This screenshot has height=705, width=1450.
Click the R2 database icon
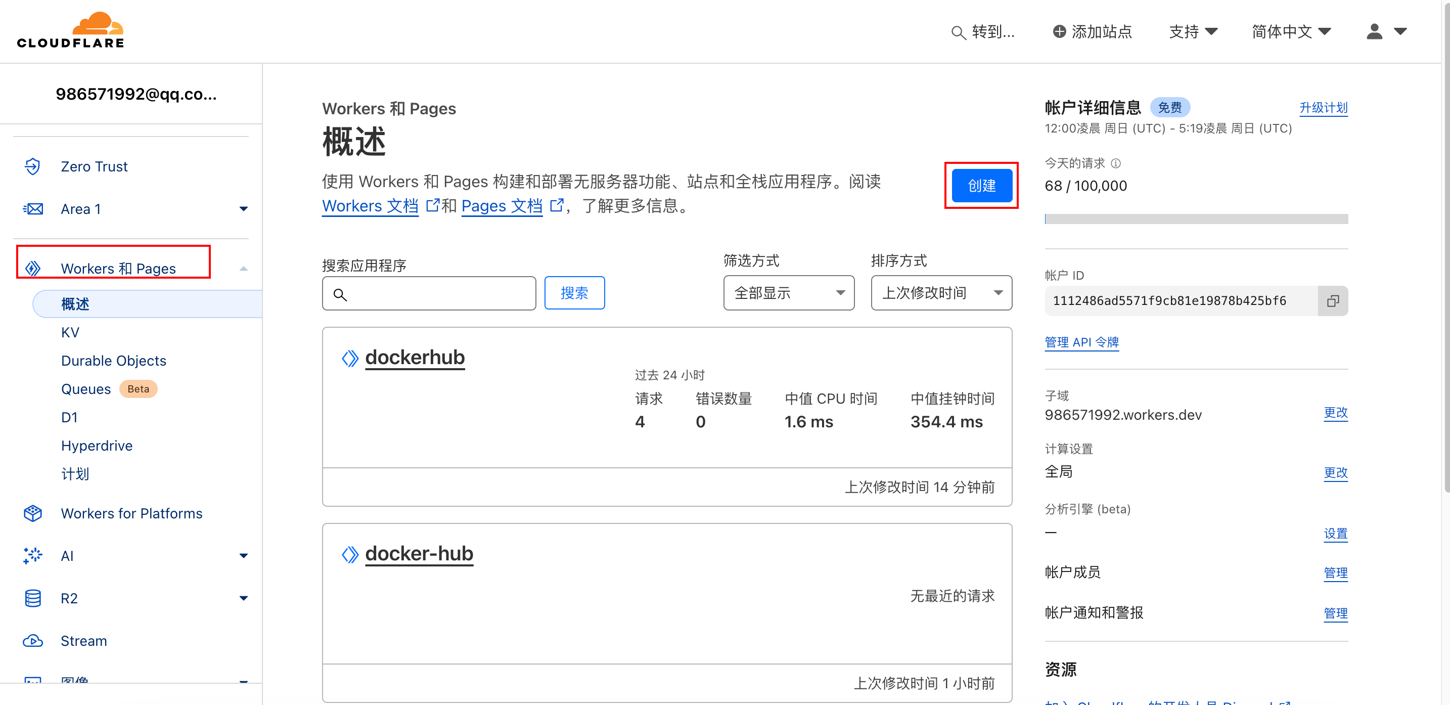click(33, 598)
